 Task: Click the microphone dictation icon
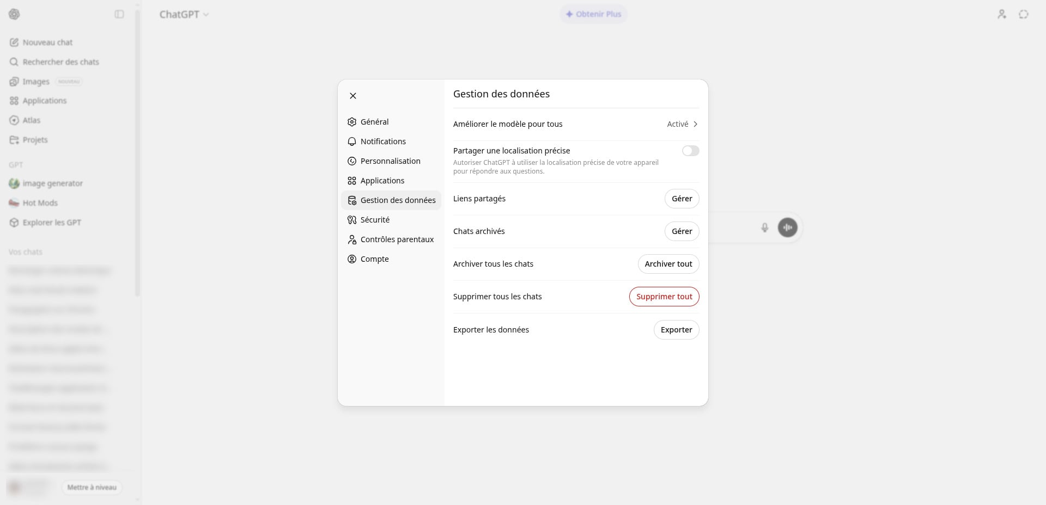(x=765, y=227)
